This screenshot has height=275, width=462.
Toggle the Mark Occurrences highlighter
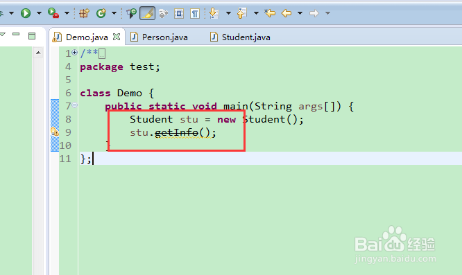pyautogui.click(x=147, y=13)
